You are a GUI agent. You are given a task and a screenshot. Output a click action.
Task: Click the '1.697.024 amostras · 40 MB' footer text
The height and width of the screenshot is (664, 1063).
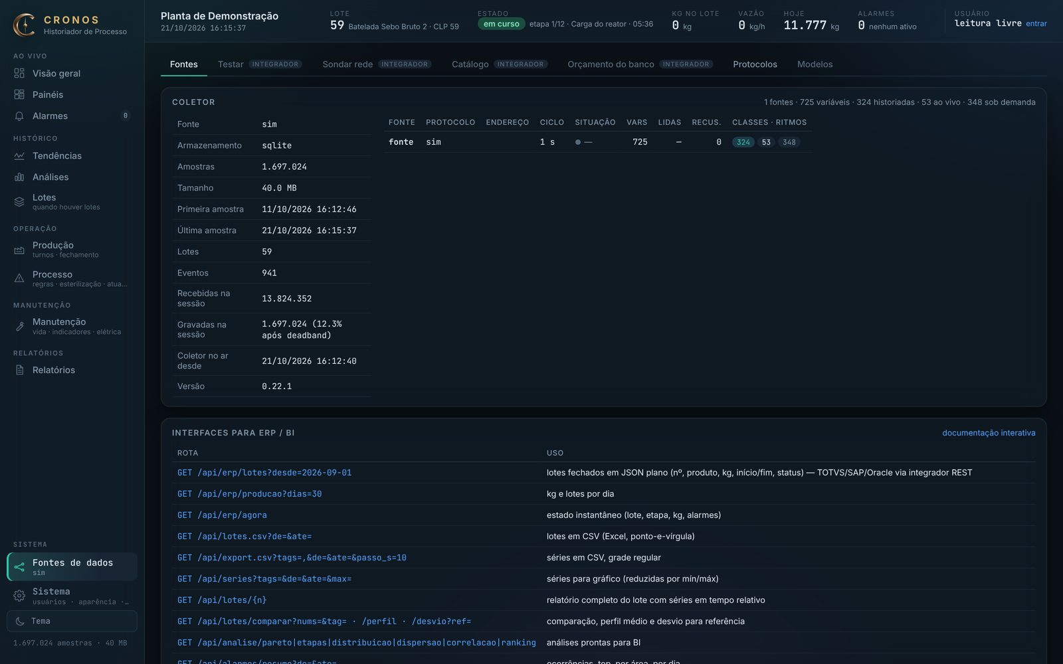pos(70,643)
